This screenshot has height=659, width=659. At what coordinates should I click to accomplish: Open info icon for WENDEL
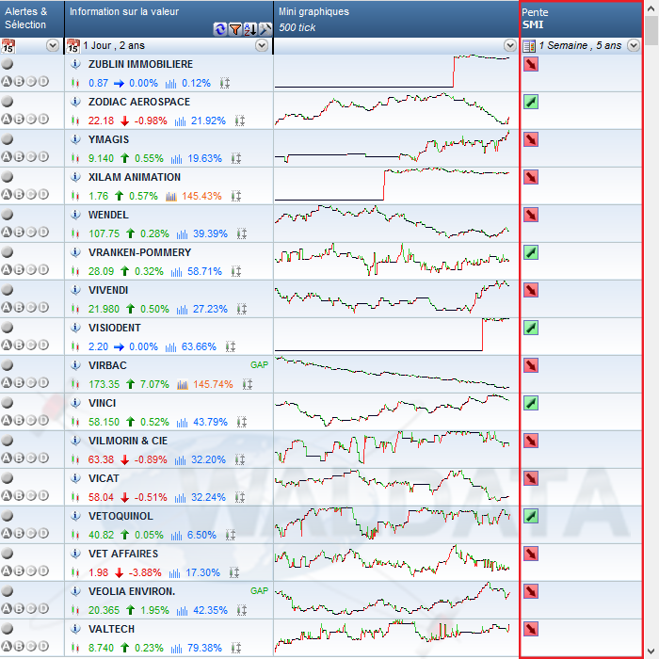pos(75,215)
